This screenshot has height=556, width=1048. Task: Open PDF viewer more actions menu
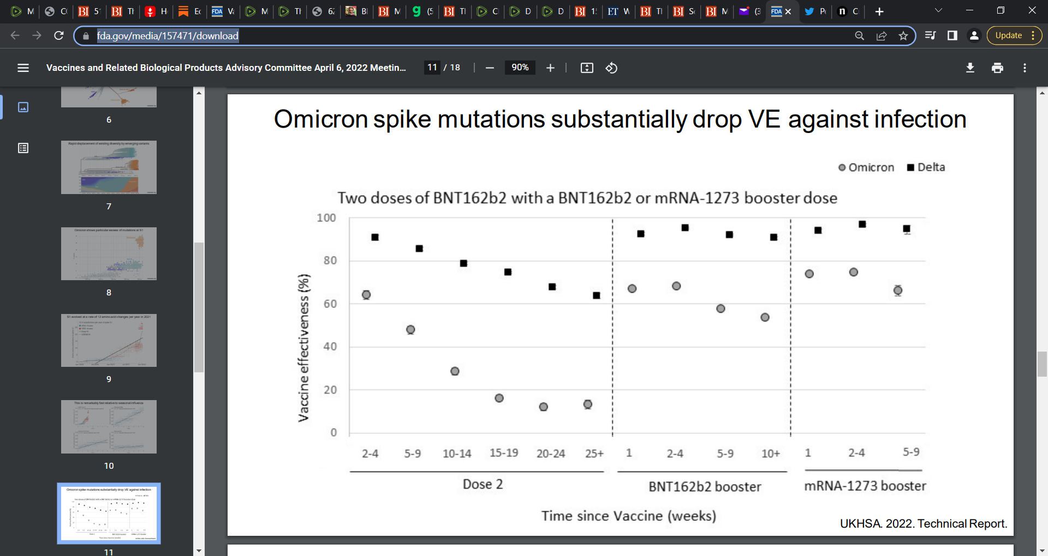pyautogui.click(x=1025, y=68)
